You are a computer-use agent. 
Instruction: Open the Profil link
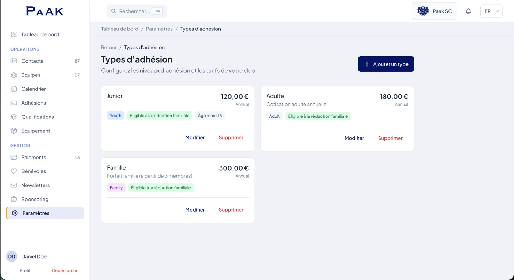click(25, 270)
